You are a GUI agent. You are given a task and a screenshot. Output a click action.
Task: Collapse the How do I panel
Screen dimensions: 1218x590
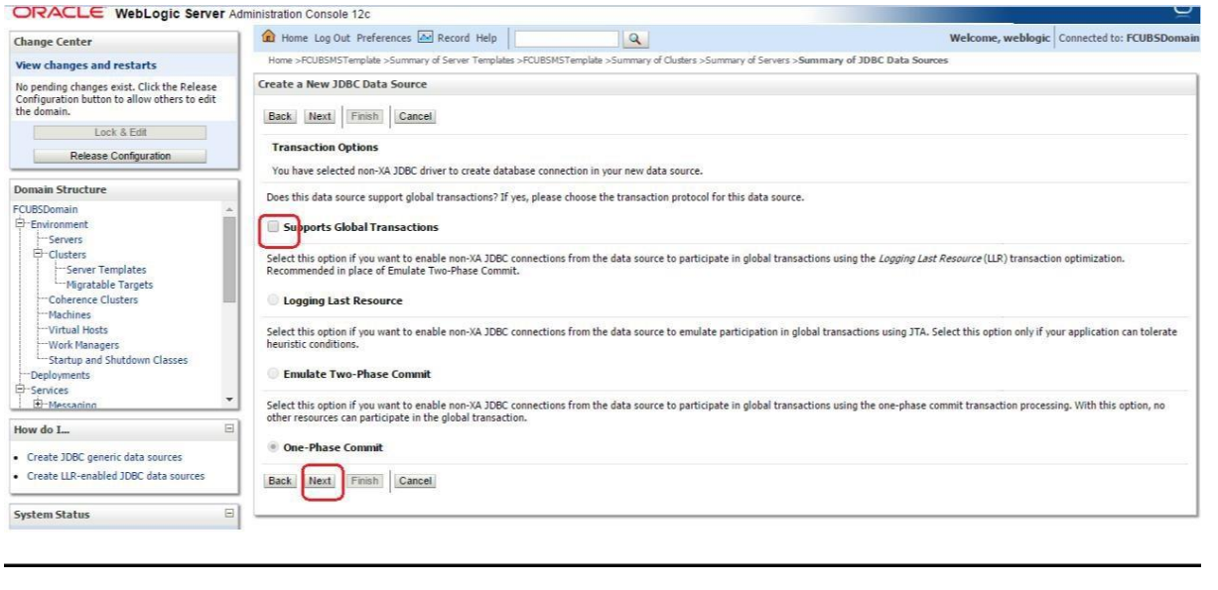point(229,429)
